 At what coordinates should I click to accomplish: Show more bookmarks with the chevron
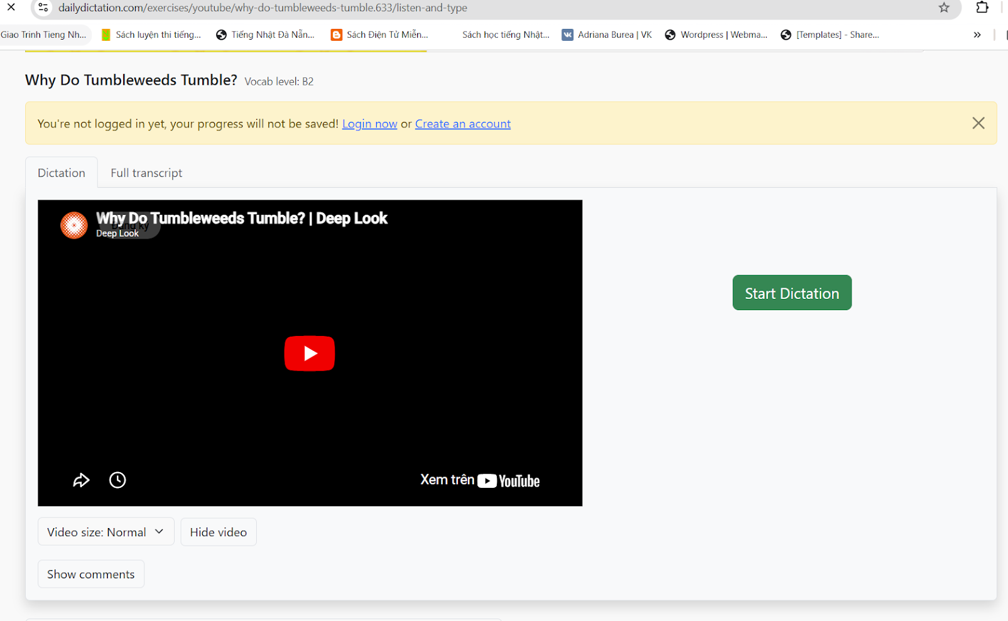tap(977, 35)
